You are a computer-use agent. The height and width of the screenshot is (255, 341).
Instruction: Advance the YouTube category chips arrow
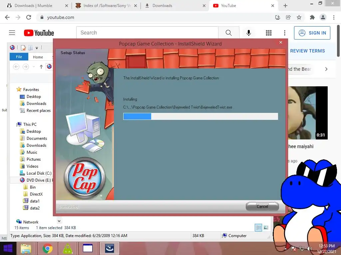point(326,69)
